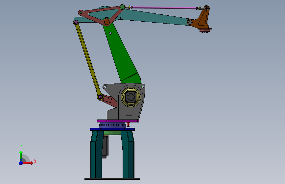Select the left dark-teal stand leg
Viewport: 285px width, 184px height.
click(97, 154)
